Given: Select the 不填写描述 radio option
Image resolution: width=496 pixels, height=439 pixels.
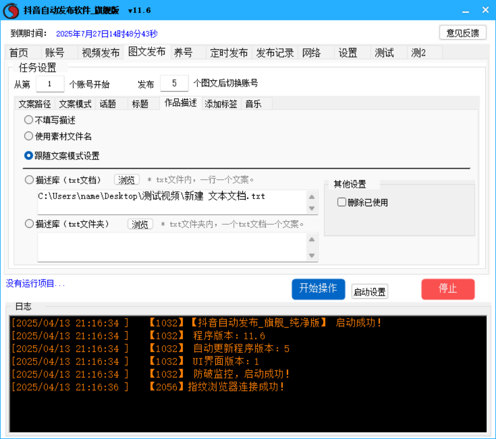Looking at the screenshot, I should 50,120.
